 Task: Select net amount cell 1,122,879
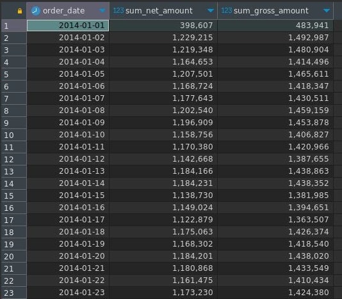[163, 220]
